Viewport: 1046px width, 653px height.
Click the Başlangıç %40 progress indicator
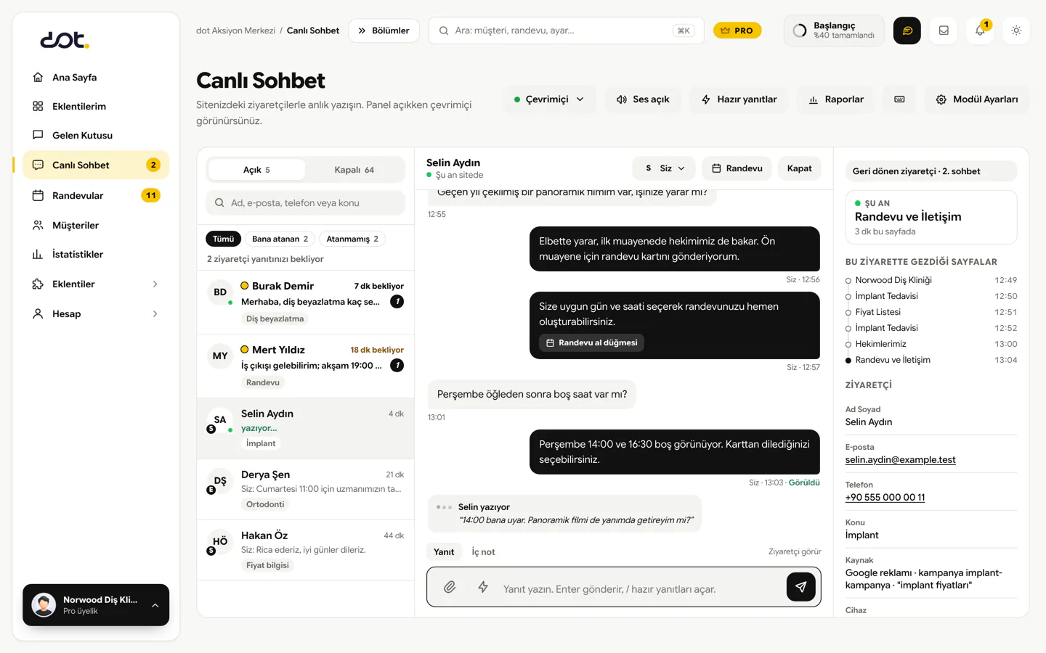point(834,30)
